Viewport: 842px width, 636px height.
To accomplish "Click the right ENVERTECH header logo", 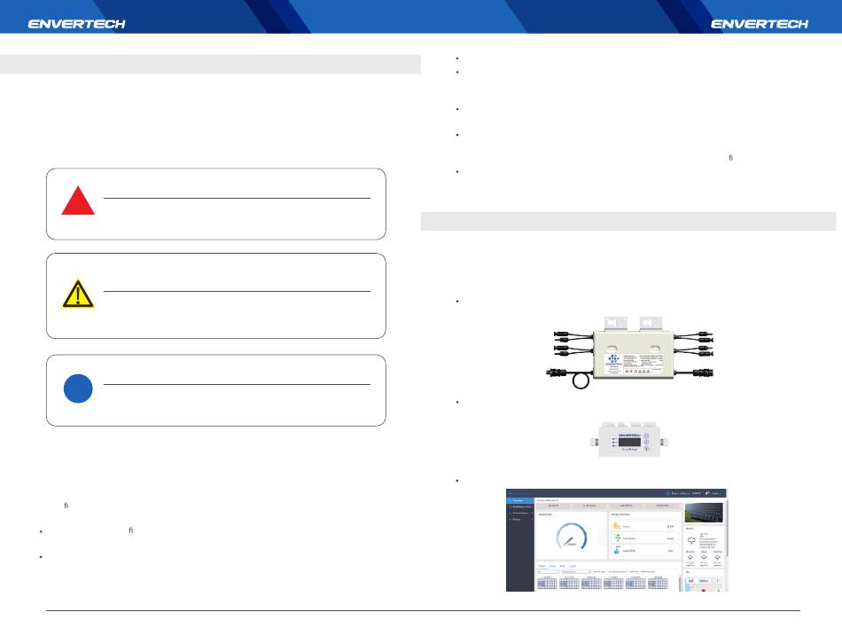I will pyautogui.click(x=760, y=24).
